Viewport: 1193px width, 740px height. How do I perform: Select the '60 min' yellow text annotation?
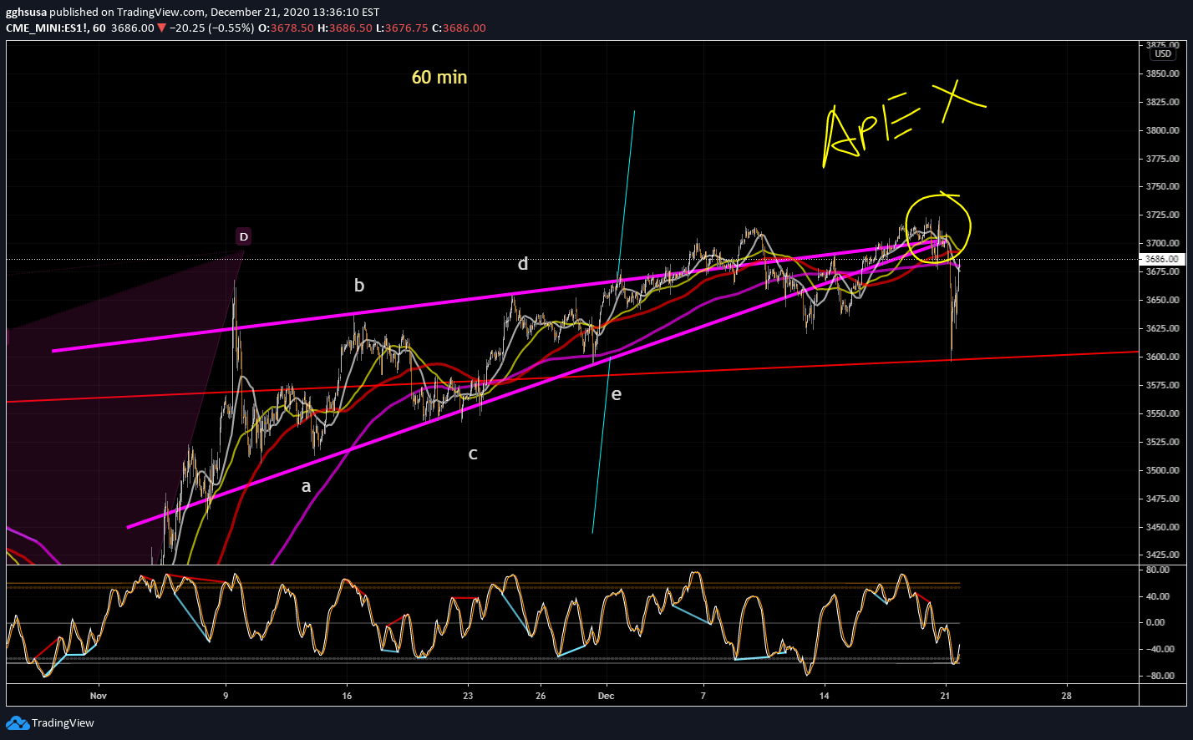pyautogui.click(x=439, y=78)
